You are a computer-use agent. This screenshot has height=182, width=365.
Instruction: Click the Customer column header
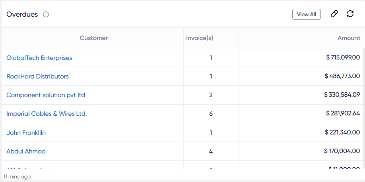click(x=94, y=38)
